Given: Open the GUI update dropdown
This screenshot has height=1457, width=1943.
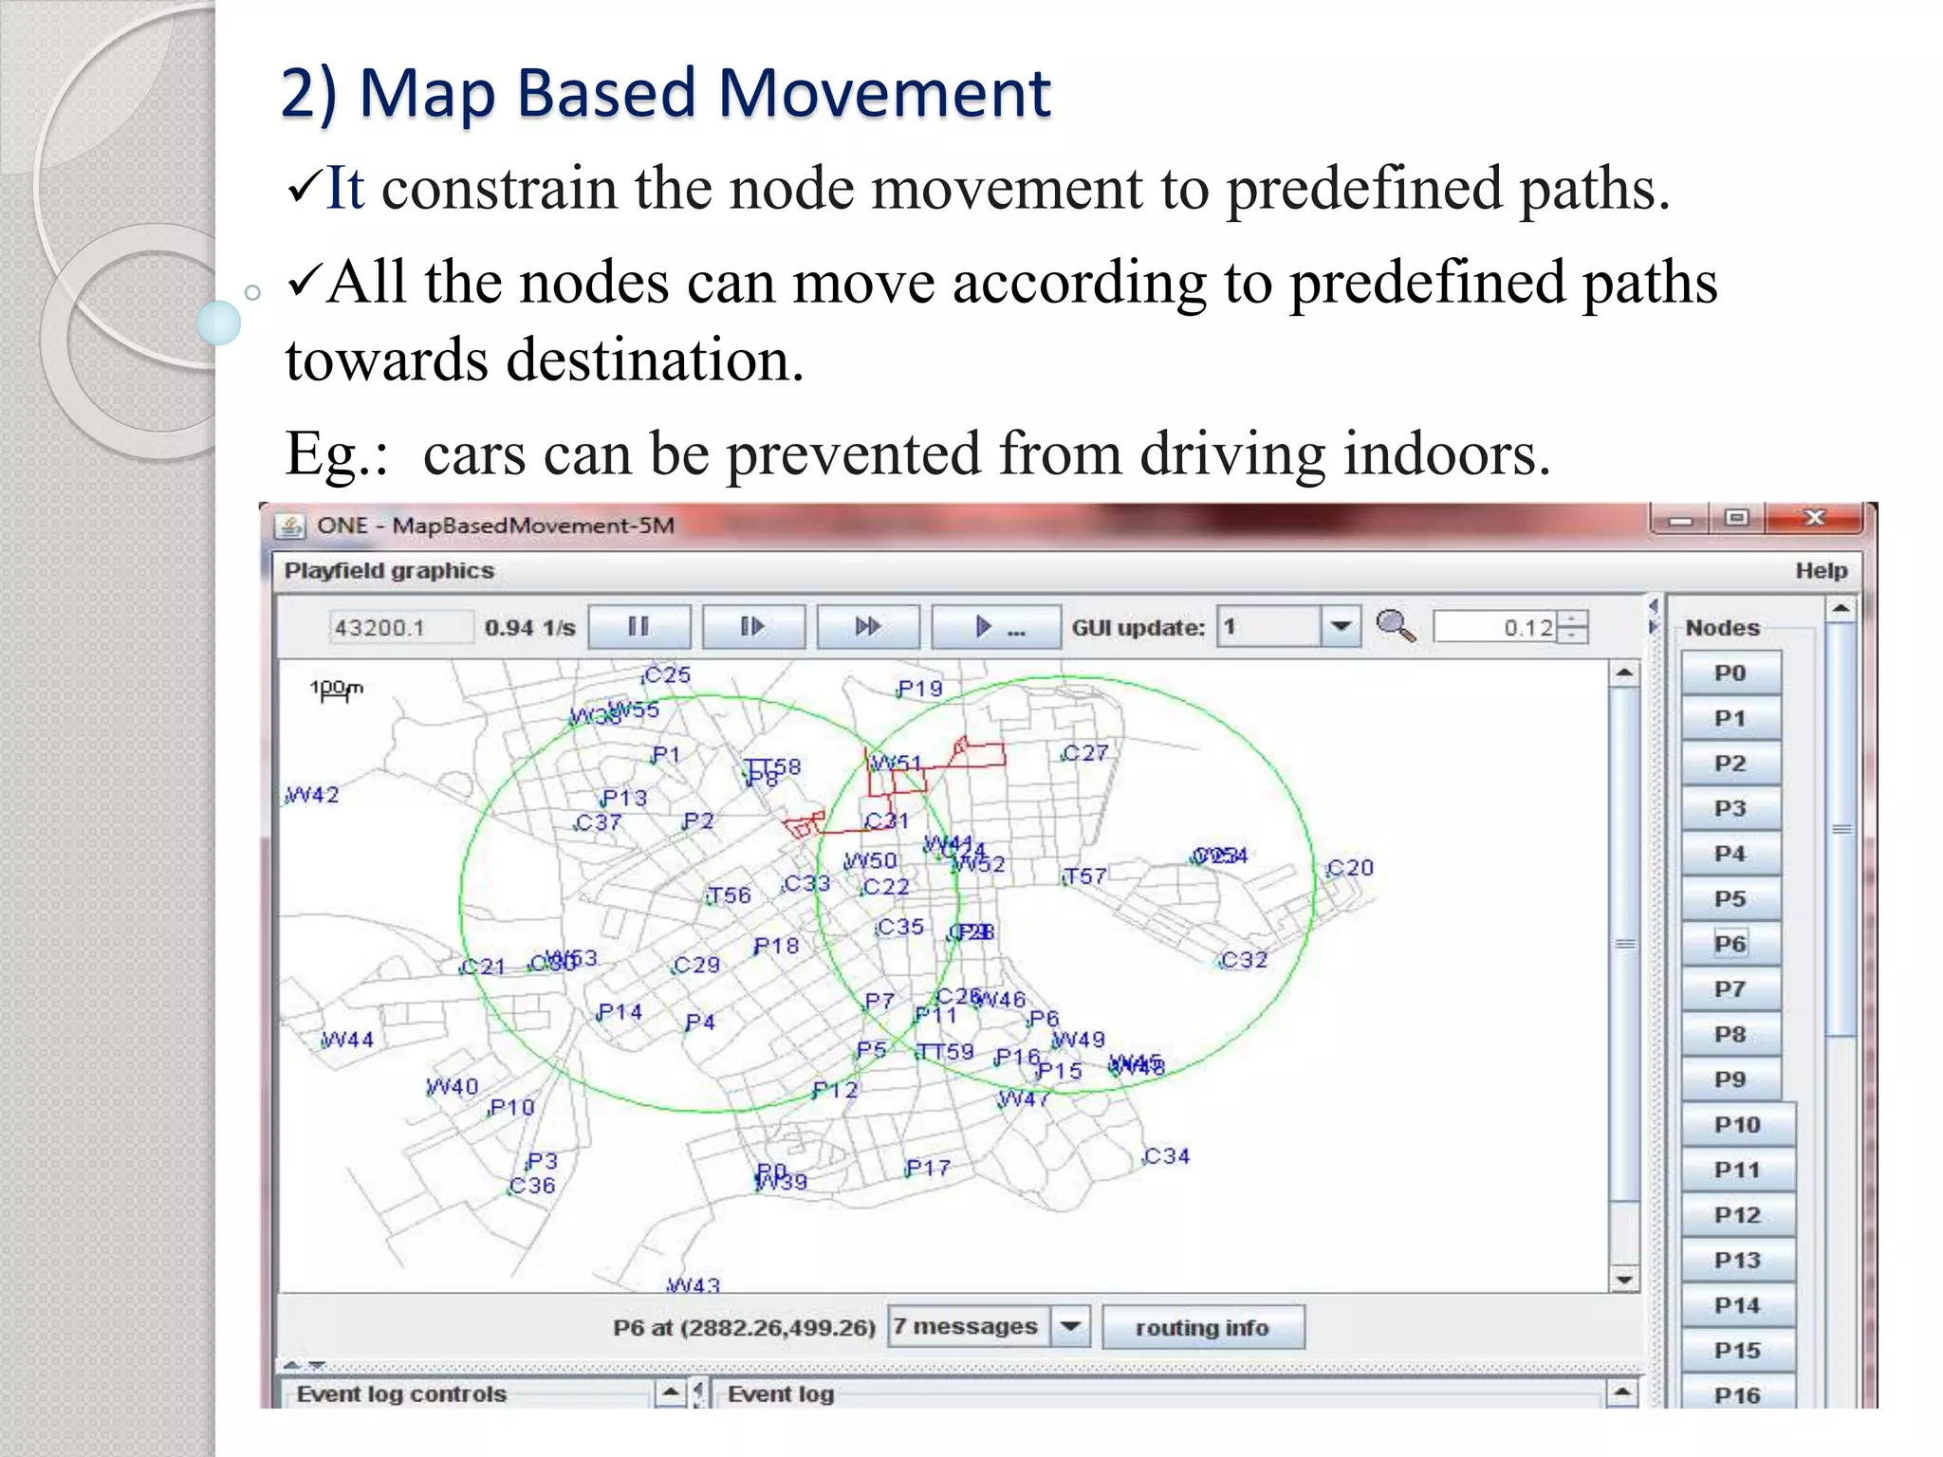Looking at the screenshot, I should coord(1341,627).
